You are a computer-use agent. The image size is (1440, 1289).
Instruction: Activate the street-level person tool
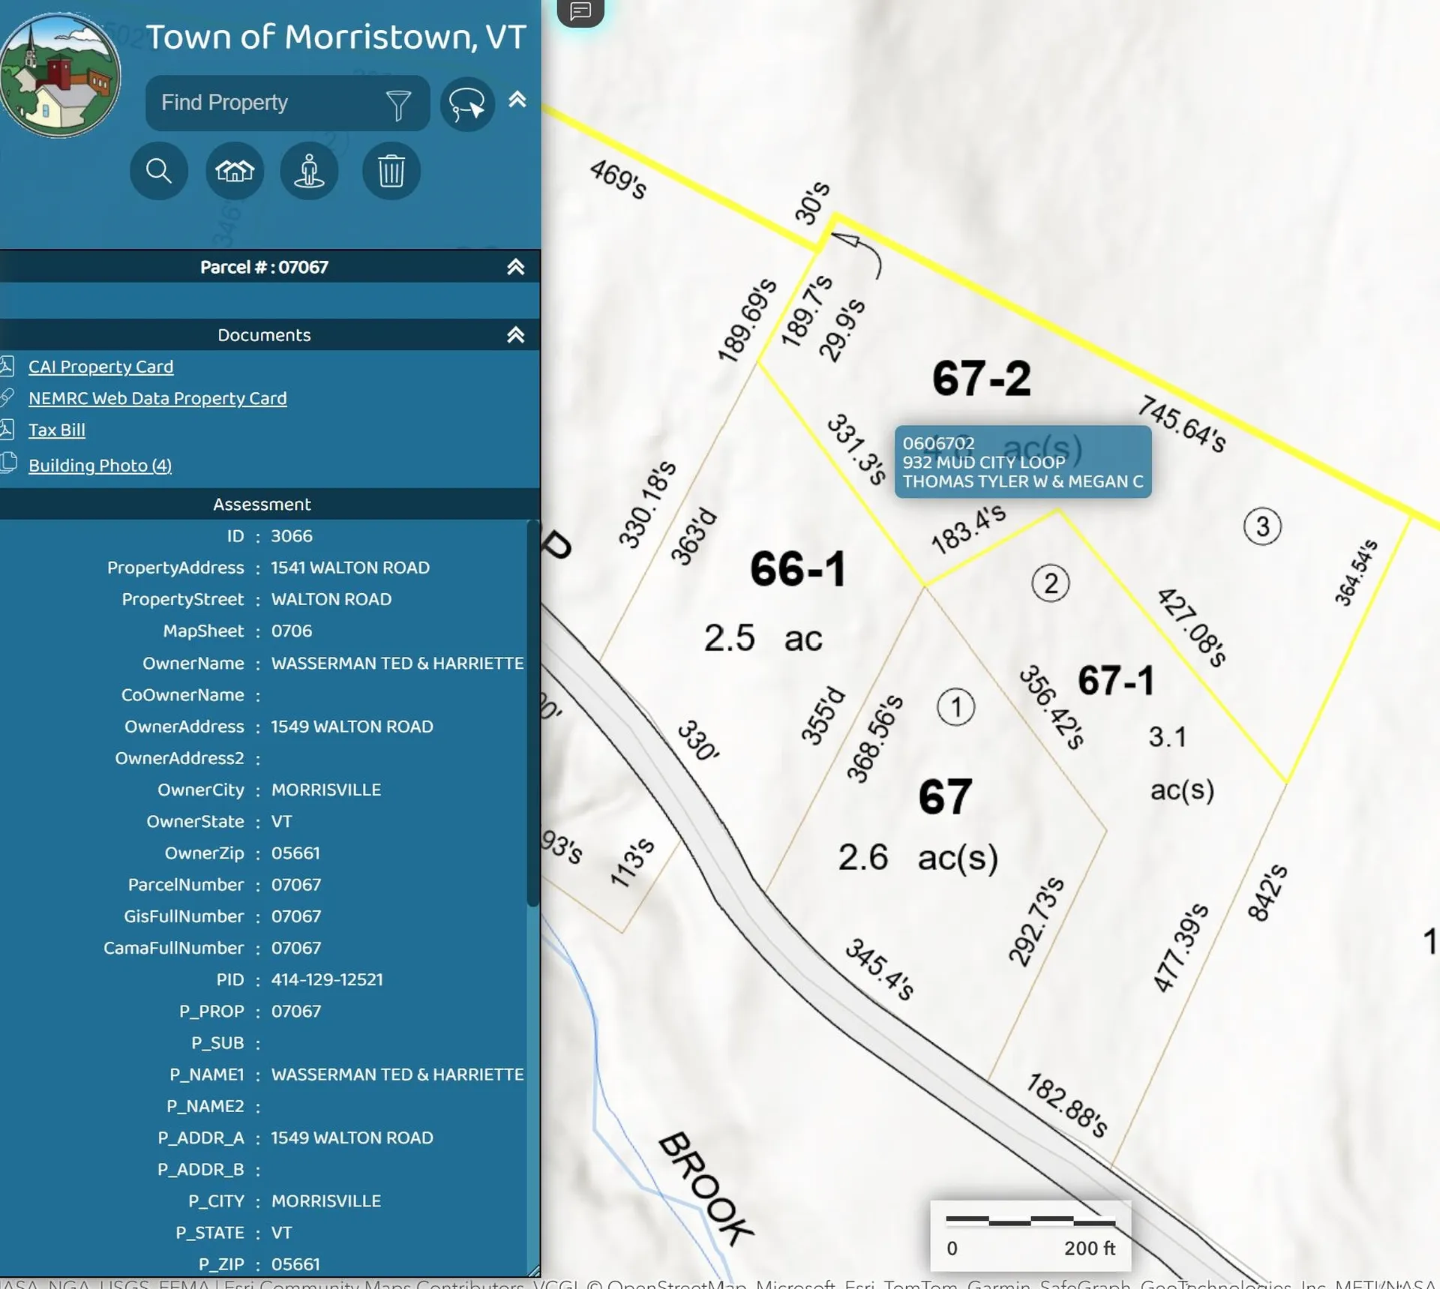[x=309, y=171]
